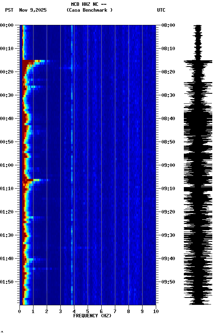
Task: Click the '00:40' PST time label
Action: point(7,119)
